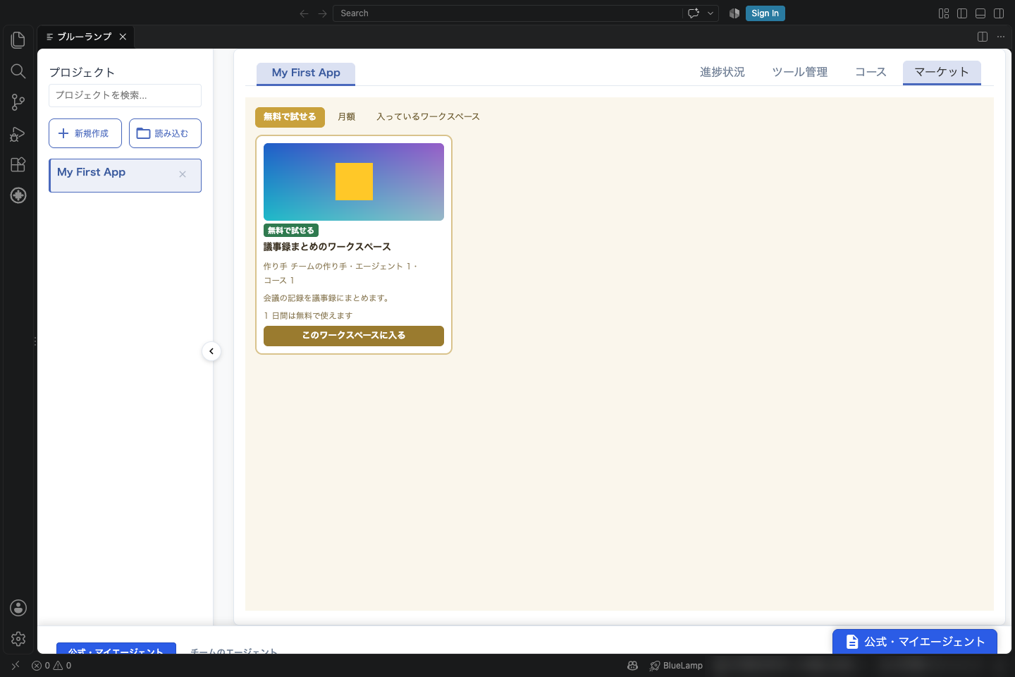Open Run and Debug icon

(x=18, y=133)
